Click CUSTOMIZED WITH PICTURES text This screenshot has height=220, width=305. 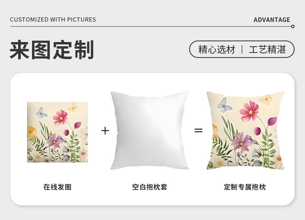[53, 20]
